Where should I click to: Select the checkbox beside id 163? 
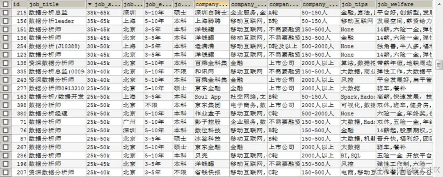tap(6, 97)
